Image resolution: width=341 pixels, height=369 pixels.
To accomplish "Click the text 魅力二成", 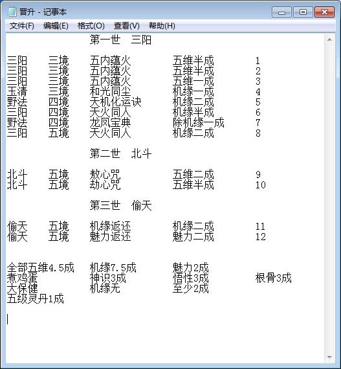I will (x=193, y=236).
